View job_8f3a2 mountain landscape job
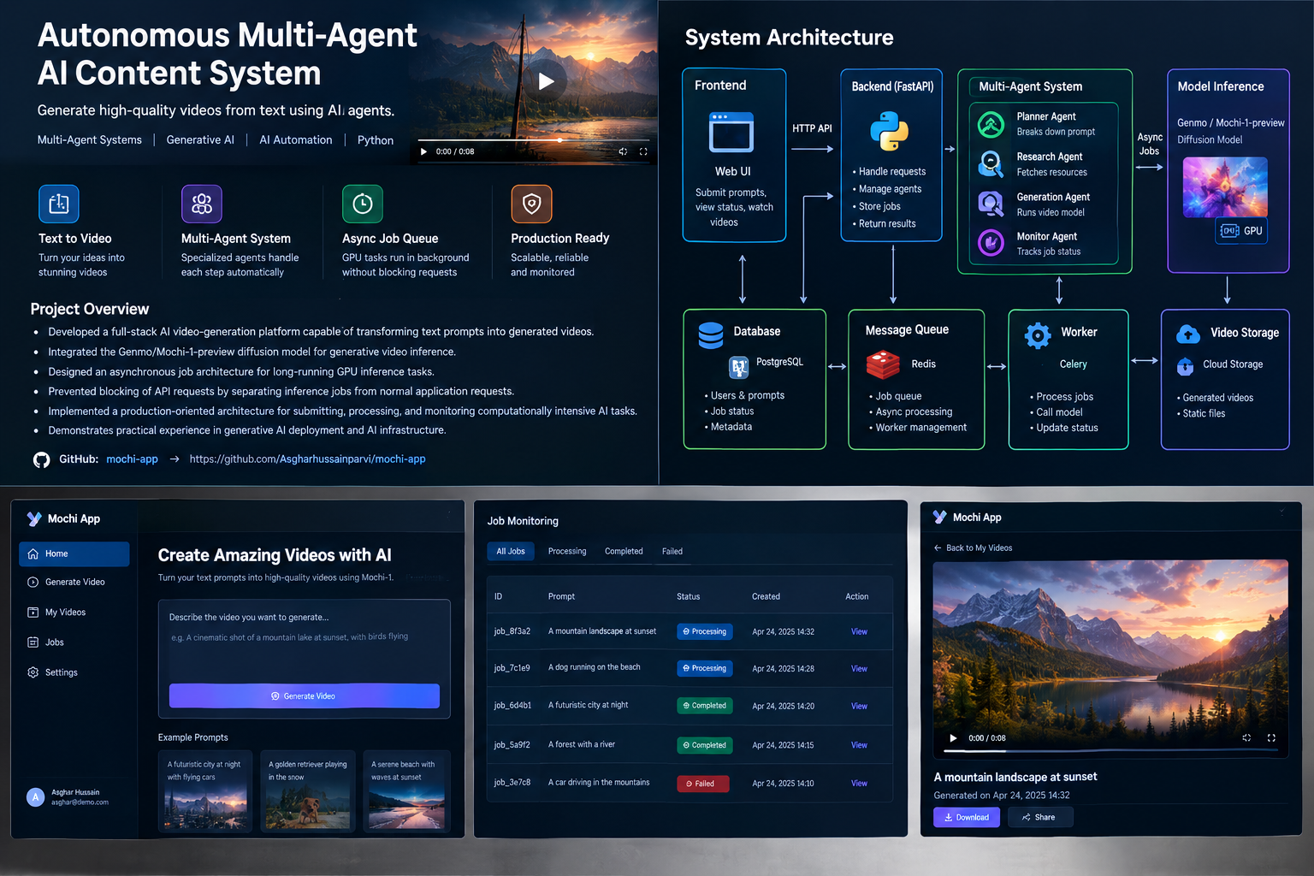This screenshot has height=876, width=1314. click(x=859, y=632)
